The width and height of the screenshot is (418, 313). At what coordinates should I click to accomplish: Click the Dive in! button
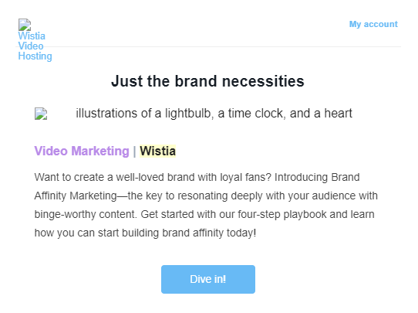[208, 279]
